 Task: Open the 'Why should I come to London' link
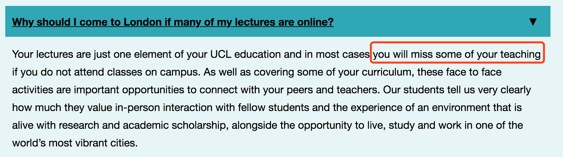tap(173, 22)
